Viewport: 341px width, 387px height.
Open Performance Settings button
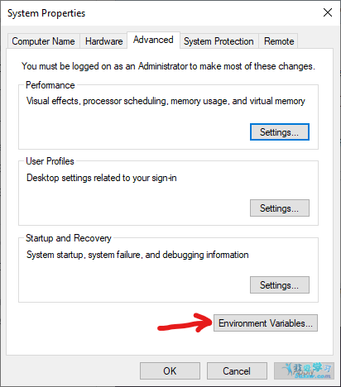pos(280,132)
